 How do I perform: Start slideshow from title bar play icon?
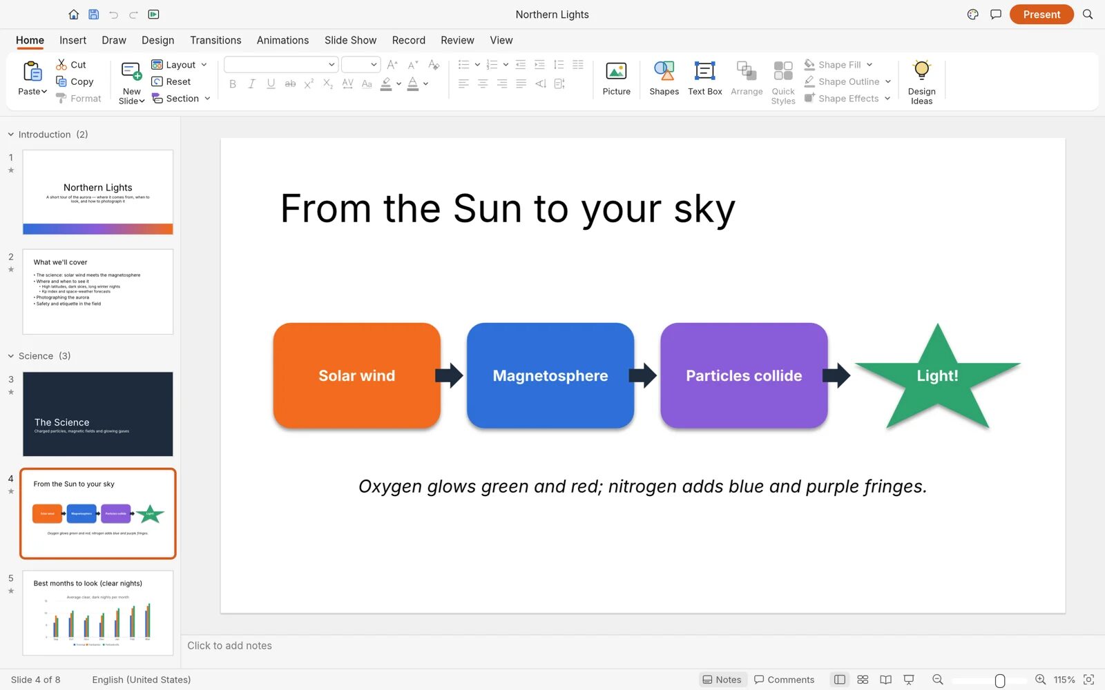[154, 14]
